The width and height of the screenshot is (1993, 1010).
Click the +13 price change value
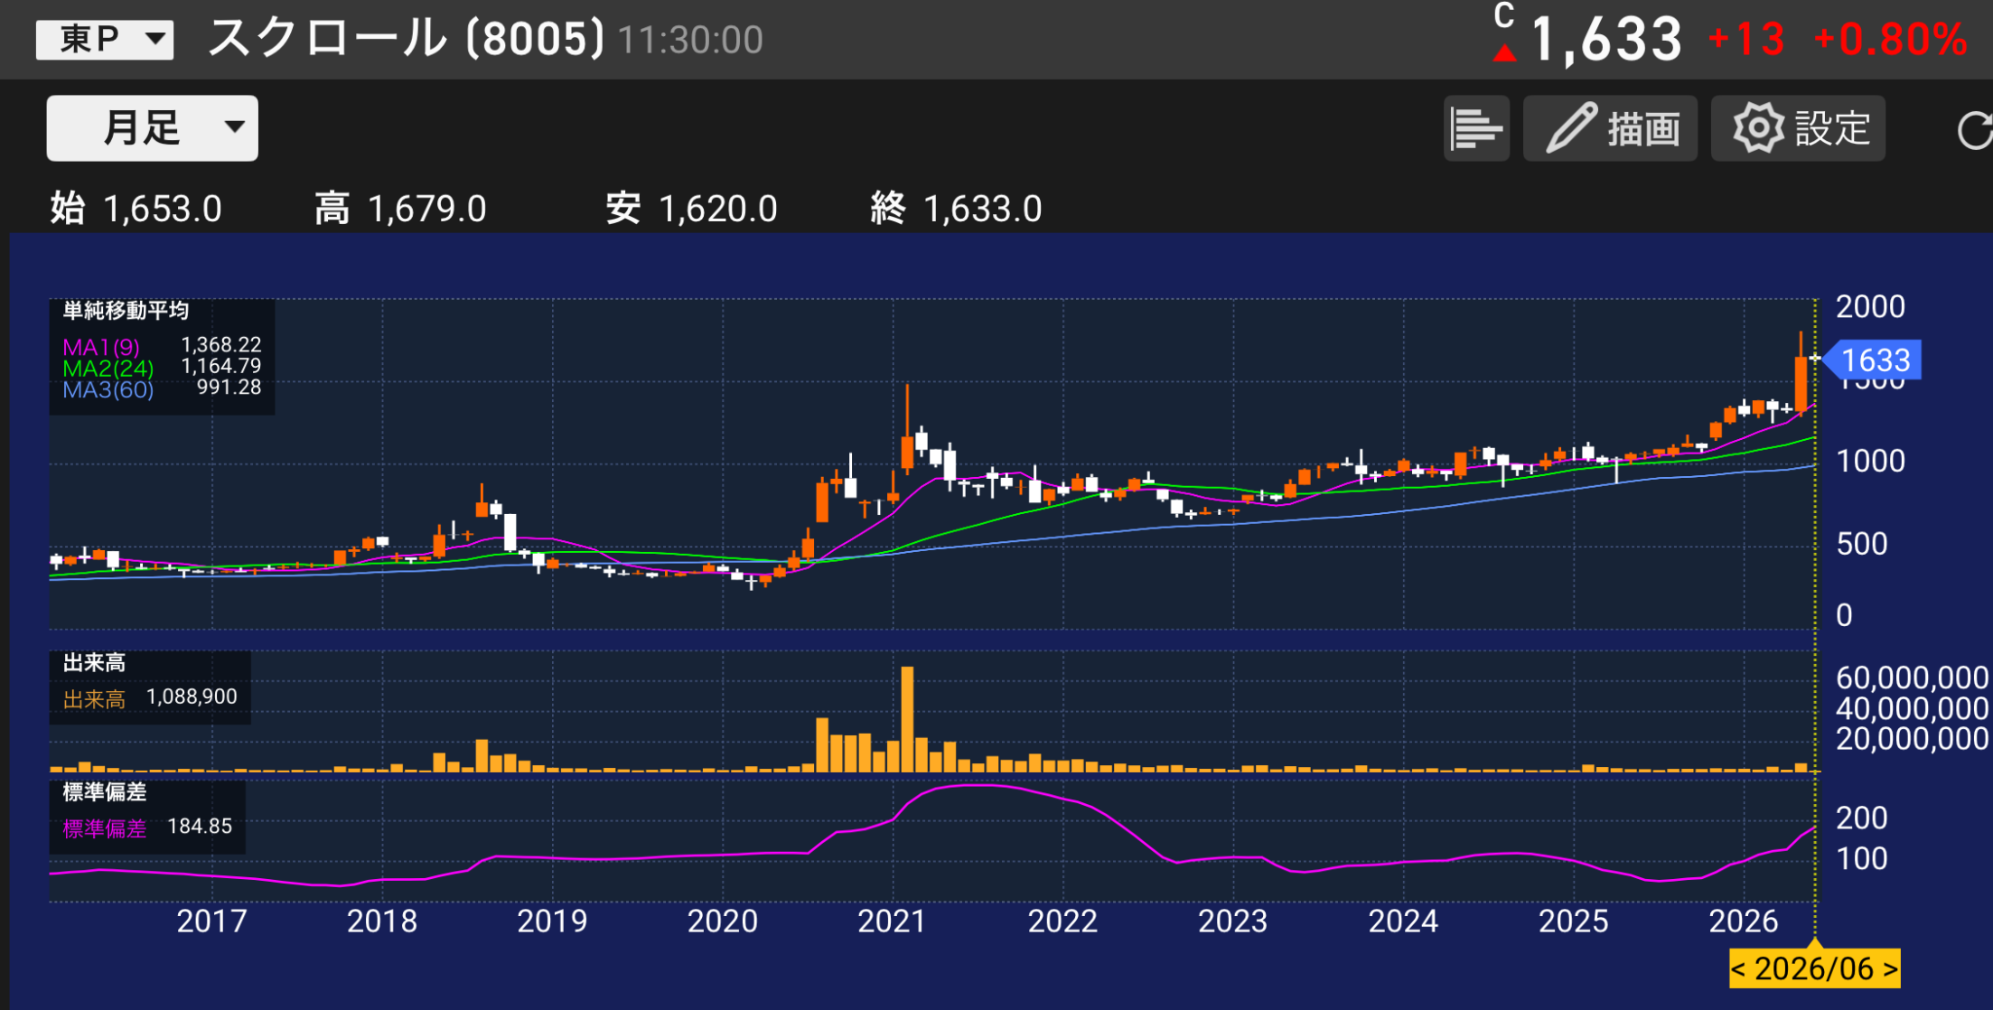pyautogui.click(x=1746, y=40)
